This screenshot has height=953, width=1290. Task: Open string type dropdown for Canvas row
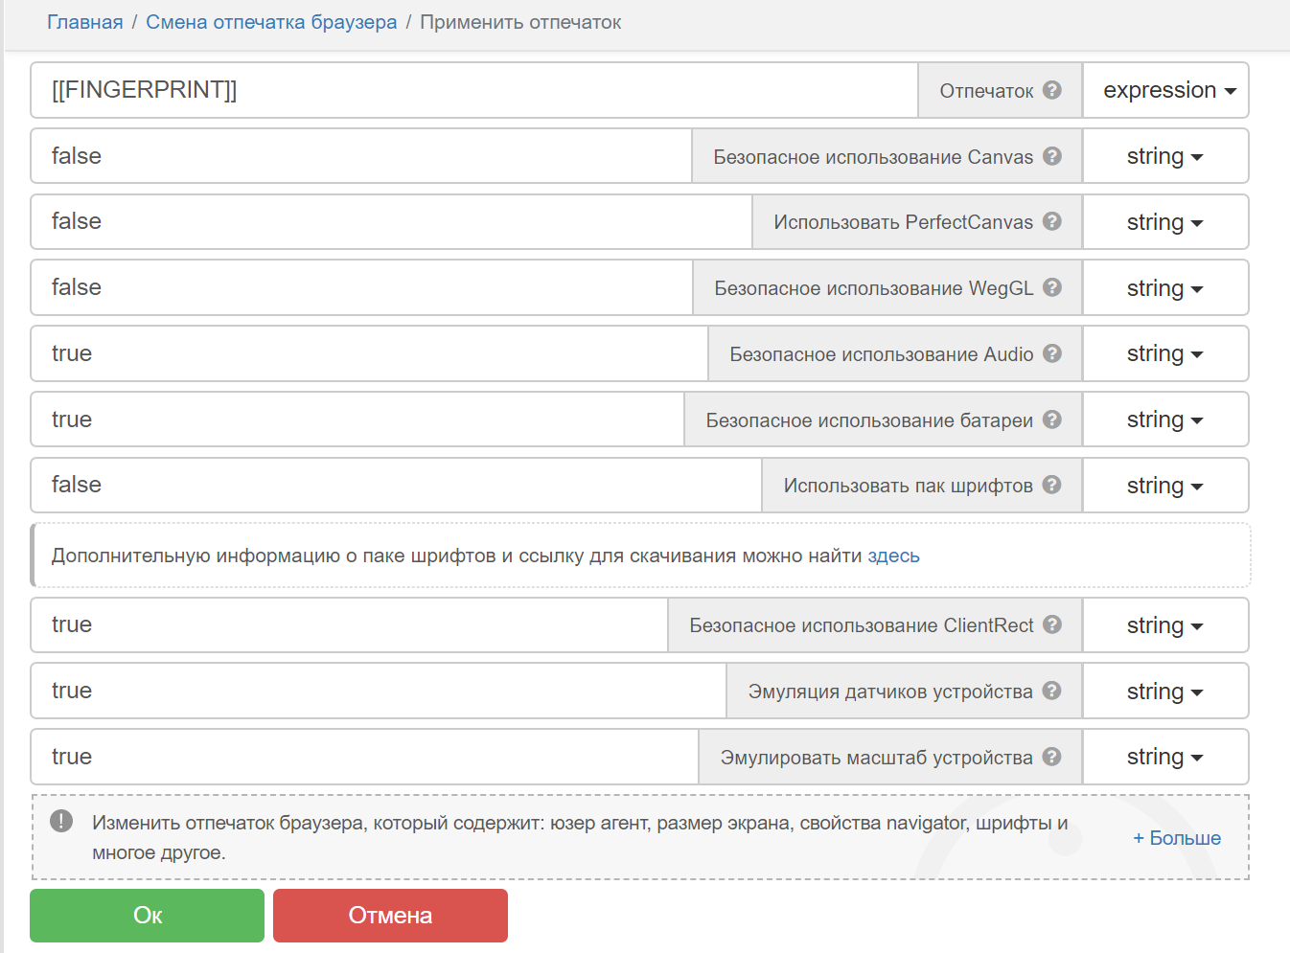click(1164, 156)
